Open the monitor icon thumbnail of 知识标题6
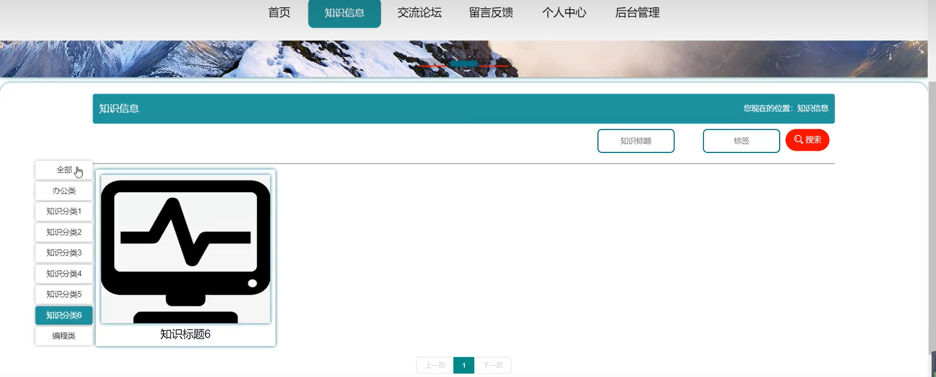The height and width of the screenshot is (377, 936). click(186, 249)
